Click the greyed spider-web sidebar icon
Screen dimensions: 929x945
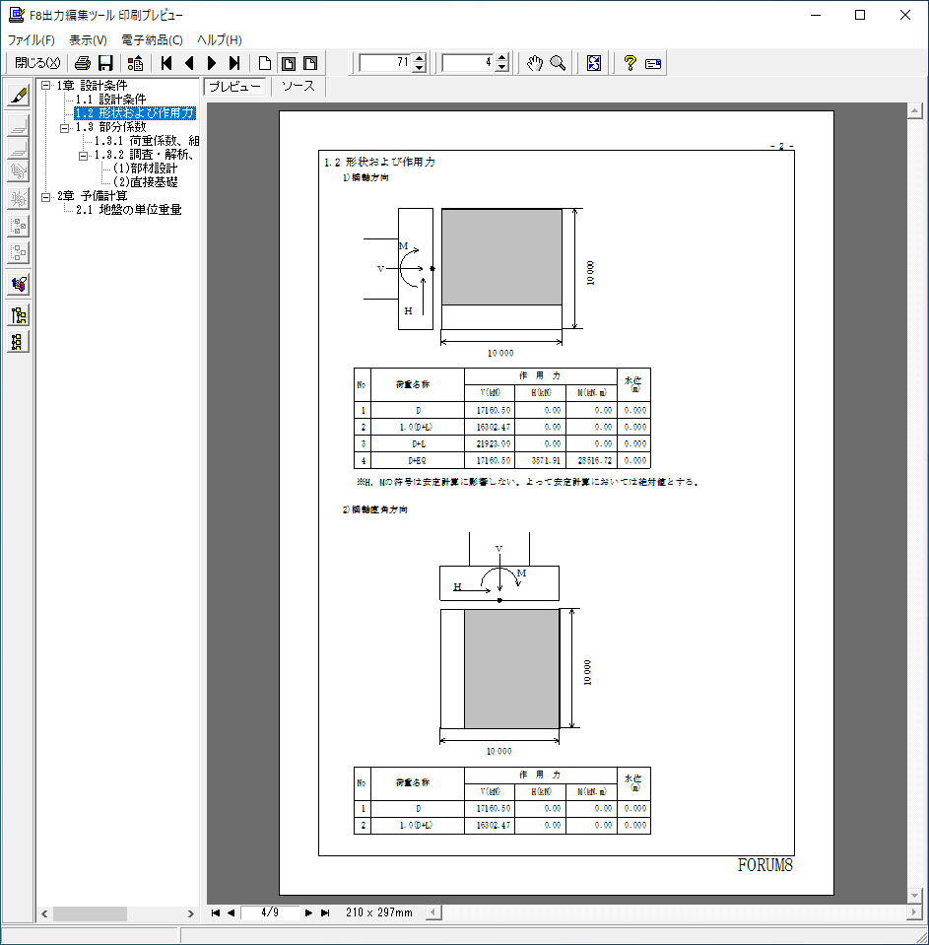[x=19, y=198]
